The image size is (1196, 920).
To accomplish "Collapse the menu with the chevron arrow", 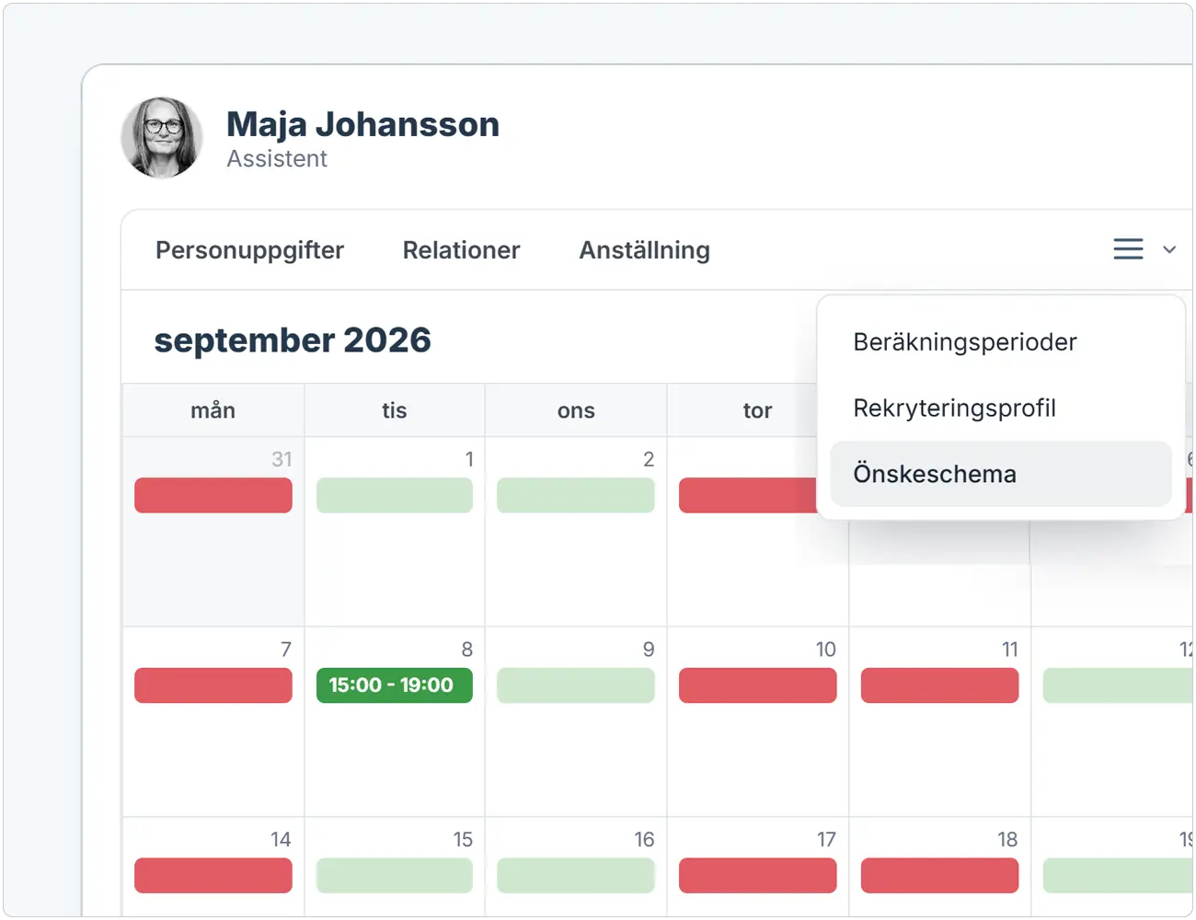I will [1169, 249].
